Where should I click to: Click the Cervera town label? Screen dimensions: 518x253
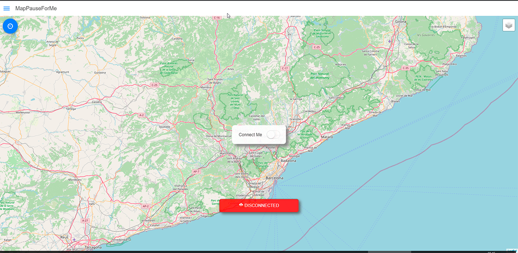tap(97, 102)
